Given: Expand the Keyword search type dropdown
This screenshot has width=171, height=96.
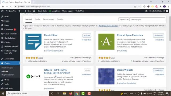Looking at the screenshot, I should pyautogui.click(x=124, y=19).
